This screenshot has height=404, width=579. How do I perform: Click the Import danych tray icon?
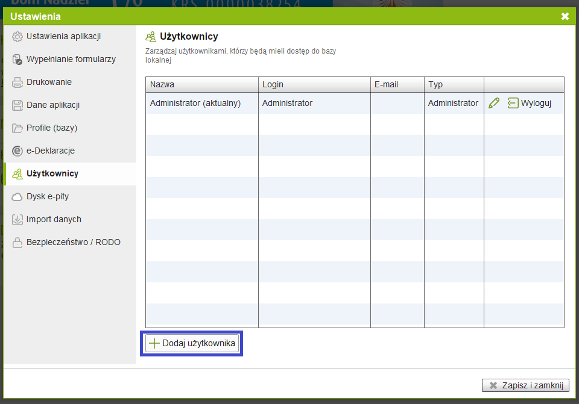tap(17, 220)
